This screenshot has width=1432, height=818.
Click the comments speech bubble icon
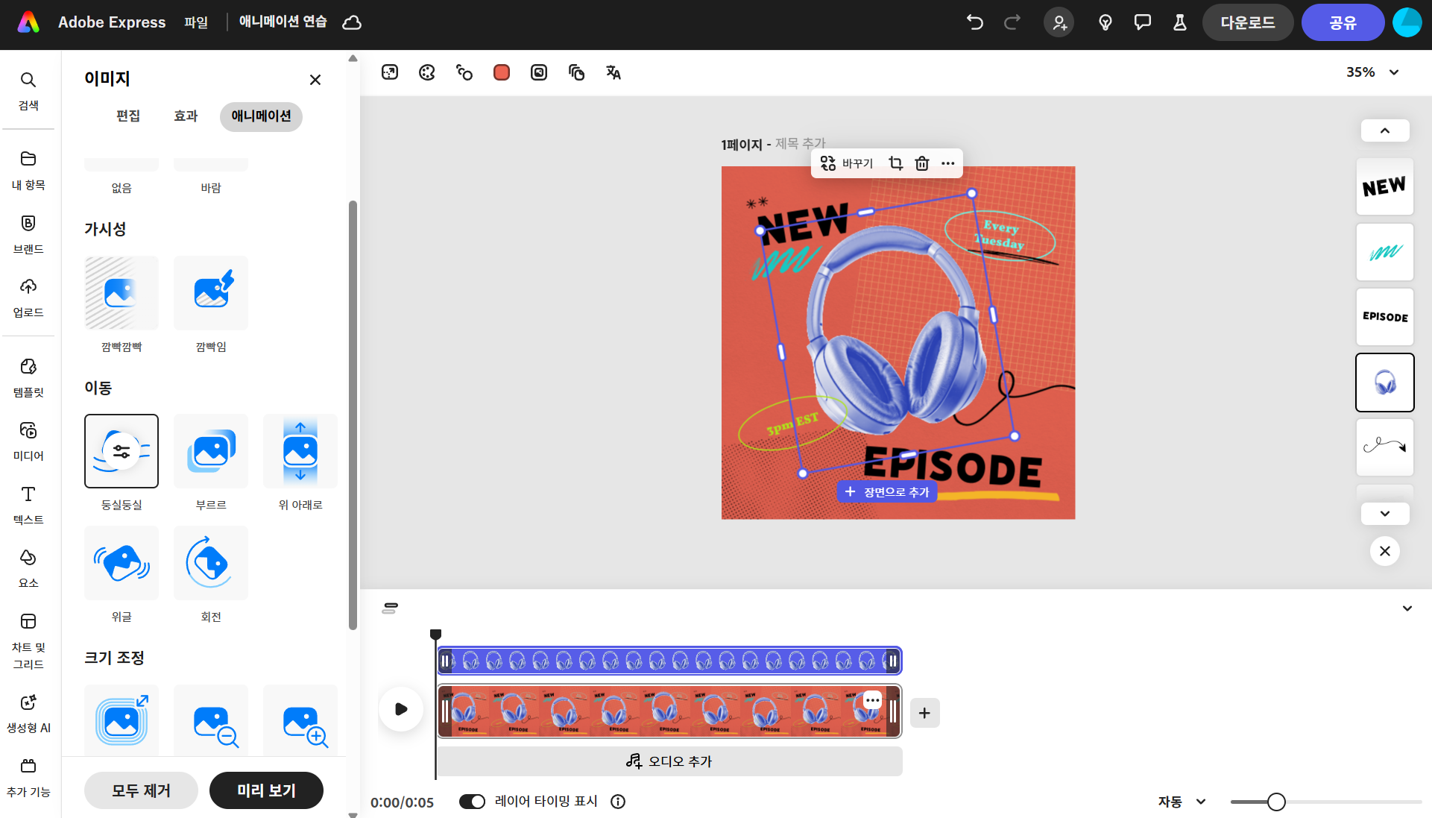click(1142, 22)
